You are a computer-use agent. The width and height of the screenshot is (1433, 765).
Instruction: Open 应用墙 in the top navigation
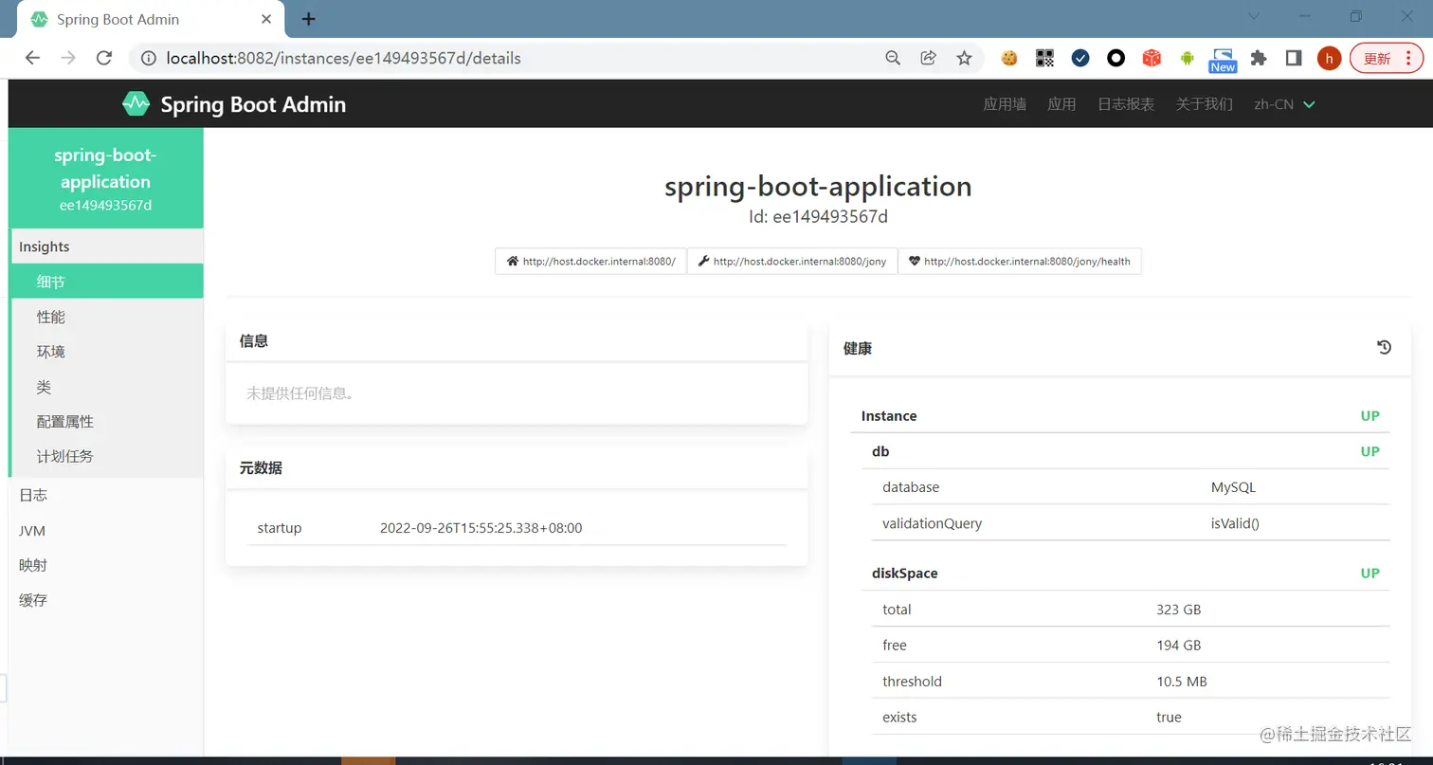[x=1005, y=104]
